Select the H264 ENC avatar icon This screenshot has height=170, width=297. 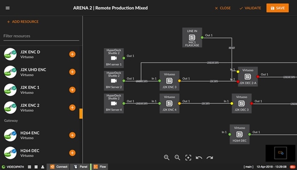coord(10,135)
